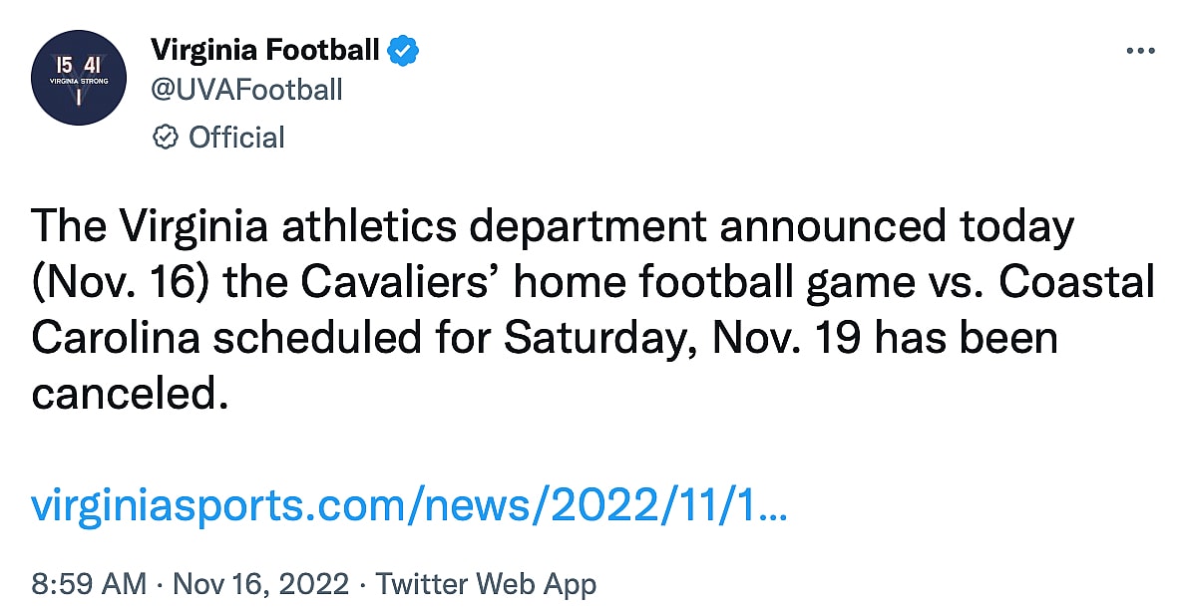Open the Virginia Football profile avatar

tap(79, 78)
